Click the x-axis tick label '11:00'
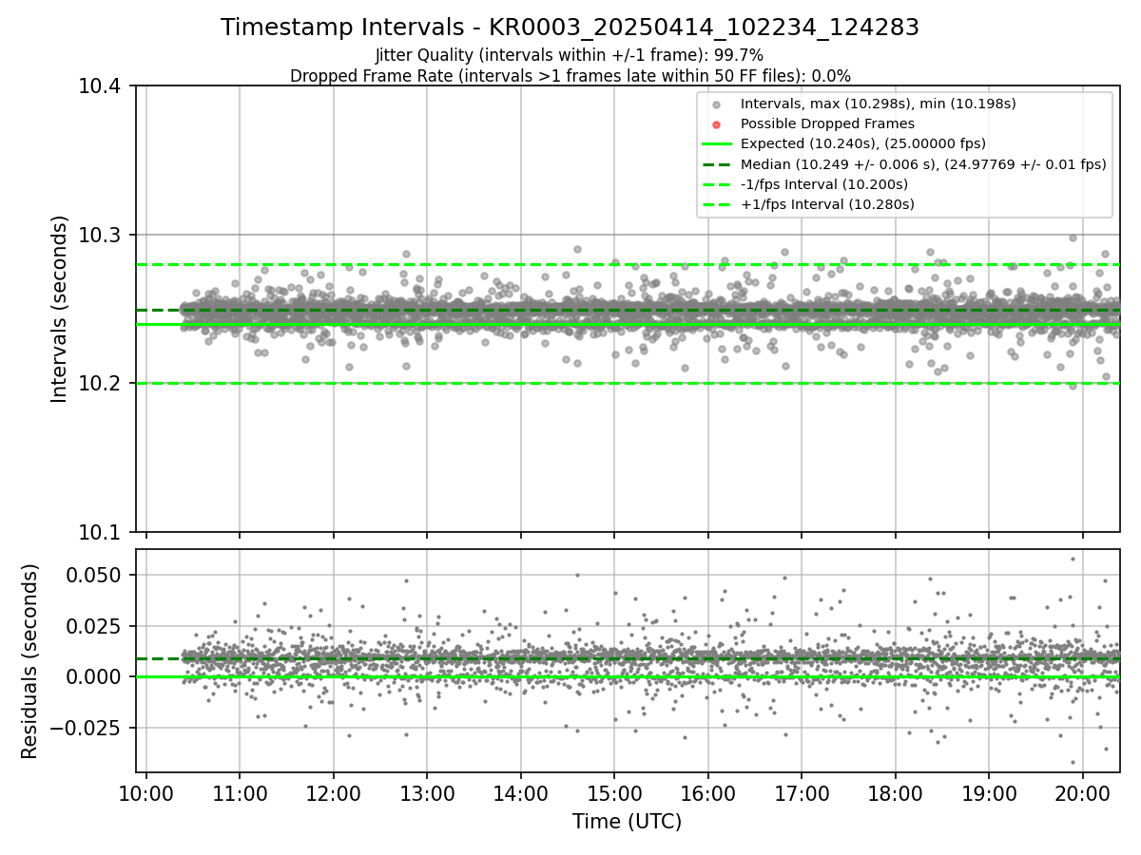Screen dimensions: 1141x855 coord(240,793)
